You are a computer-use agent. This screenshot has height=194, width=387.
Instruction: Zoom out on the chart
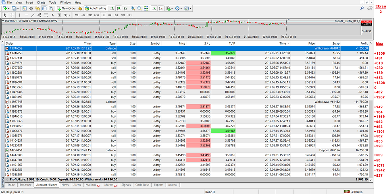(x=139, y=8)
